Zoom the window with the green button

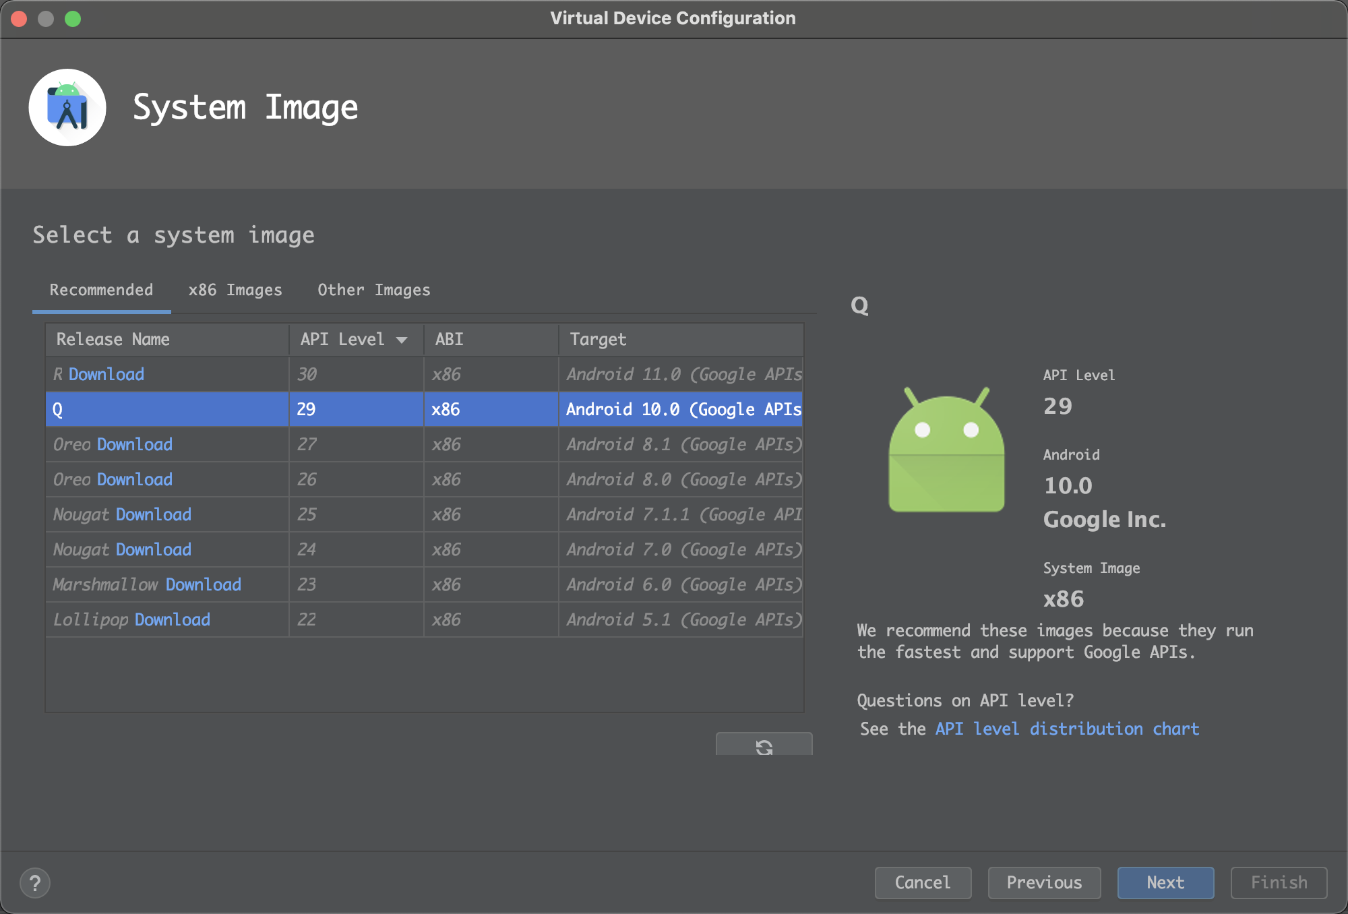click(73, 18)
